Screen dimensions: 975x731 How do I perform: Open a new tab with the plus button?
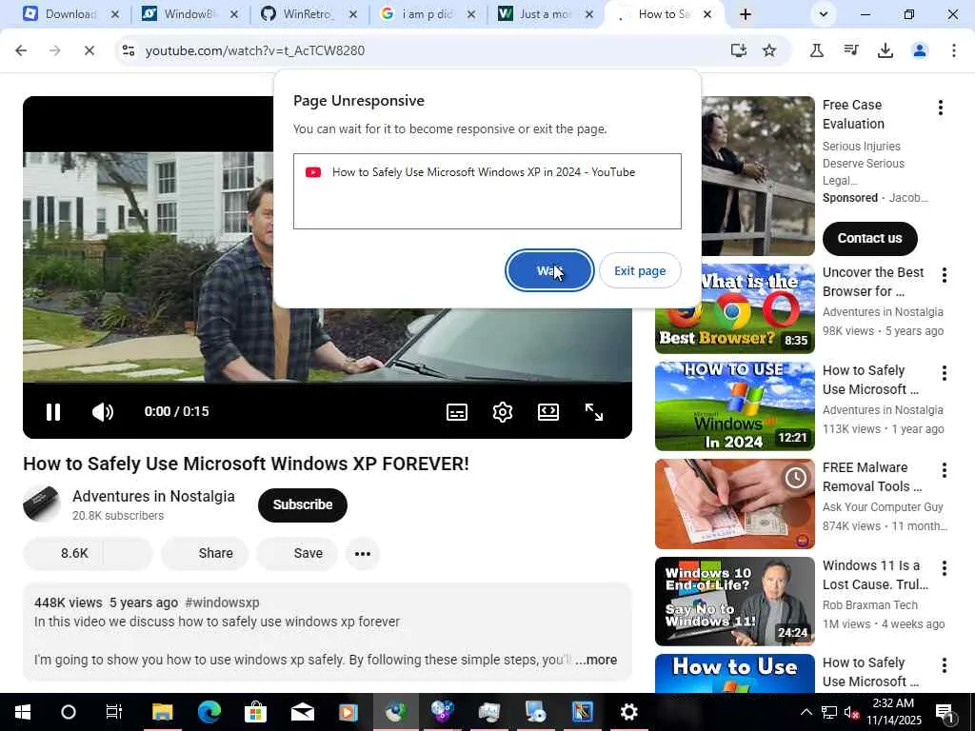745,14
